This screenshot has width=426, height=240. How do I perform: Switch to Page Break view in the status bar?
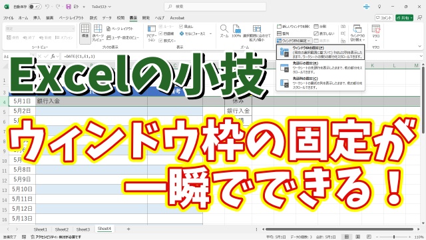pyautogui.click(x=369, y=237)
